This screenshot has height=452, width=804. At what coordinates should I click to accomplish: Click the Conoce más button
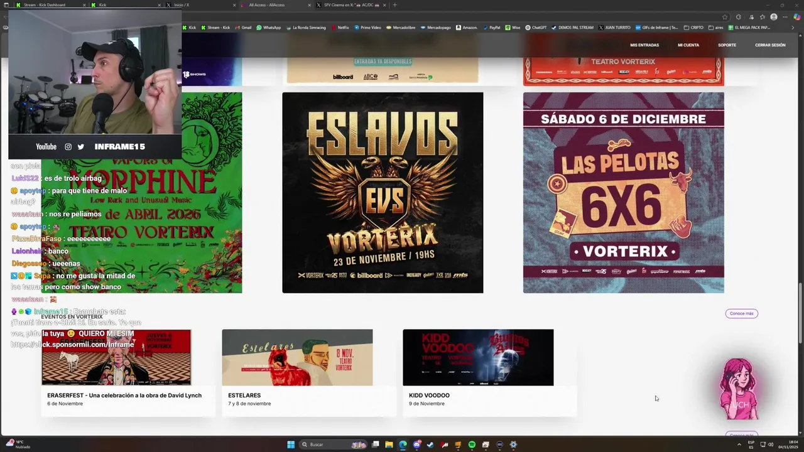(742, 313)
